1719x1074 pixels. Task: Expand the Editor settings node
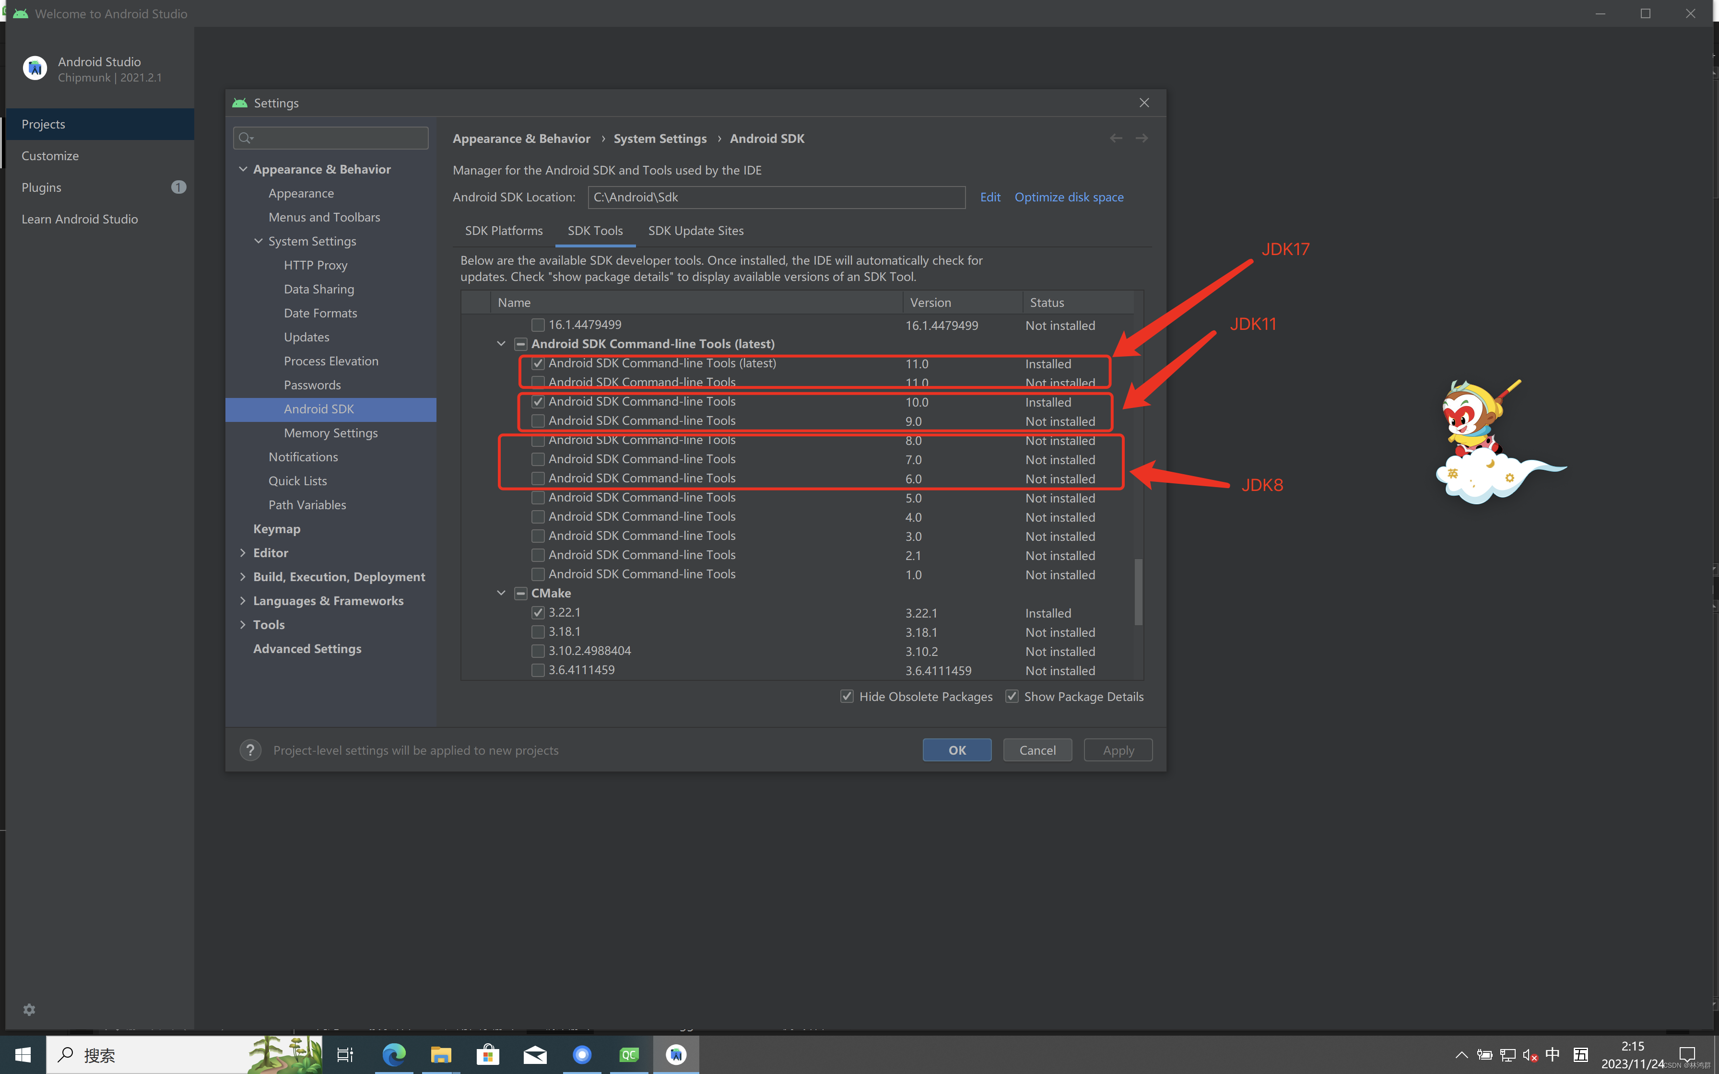[243, 553]
